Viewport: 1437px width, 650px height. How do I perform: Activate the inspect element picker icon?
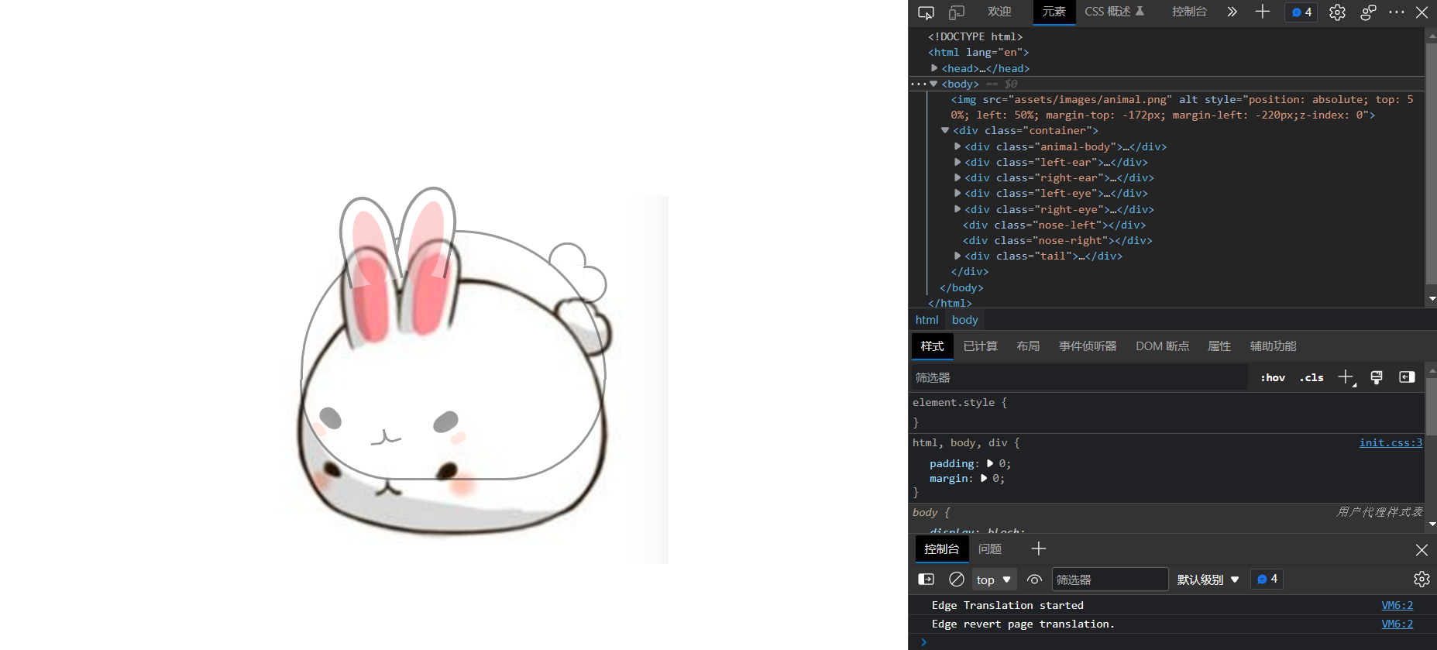click(x=926, y=12)
